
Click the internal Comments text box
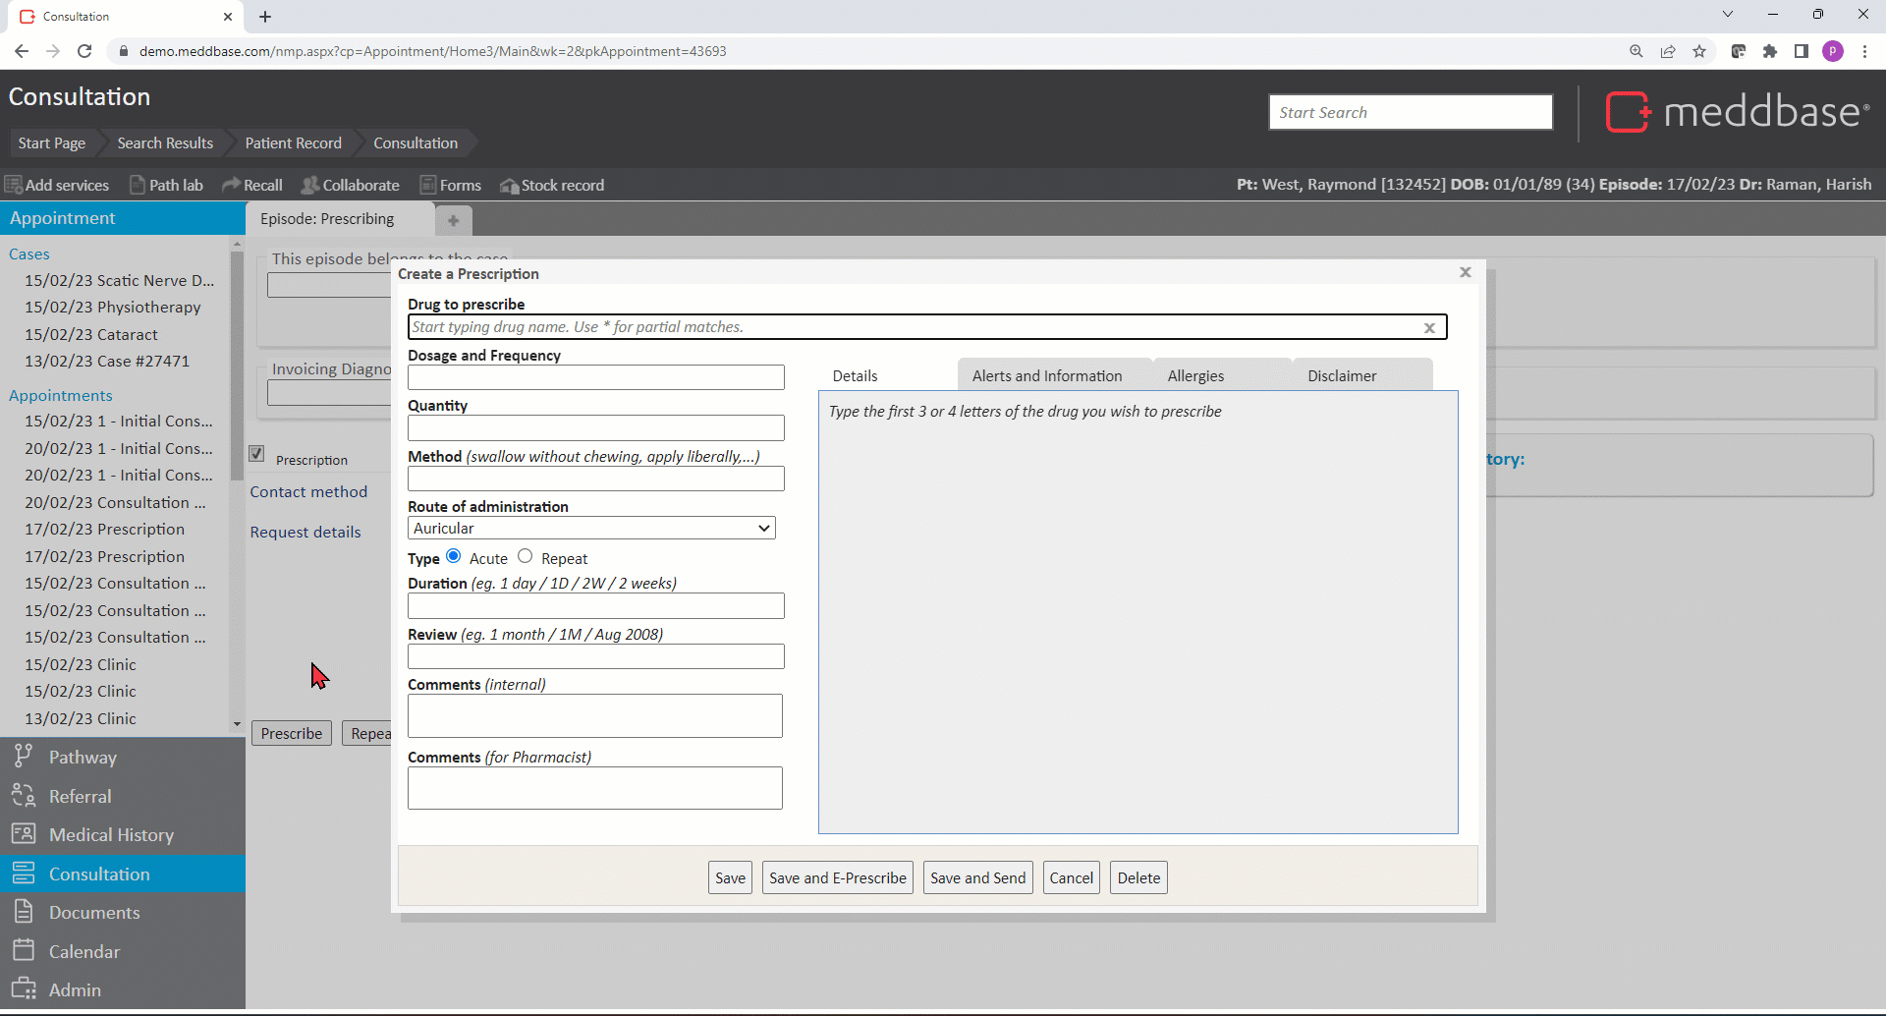pyautogui.click(x=595, y=716)
